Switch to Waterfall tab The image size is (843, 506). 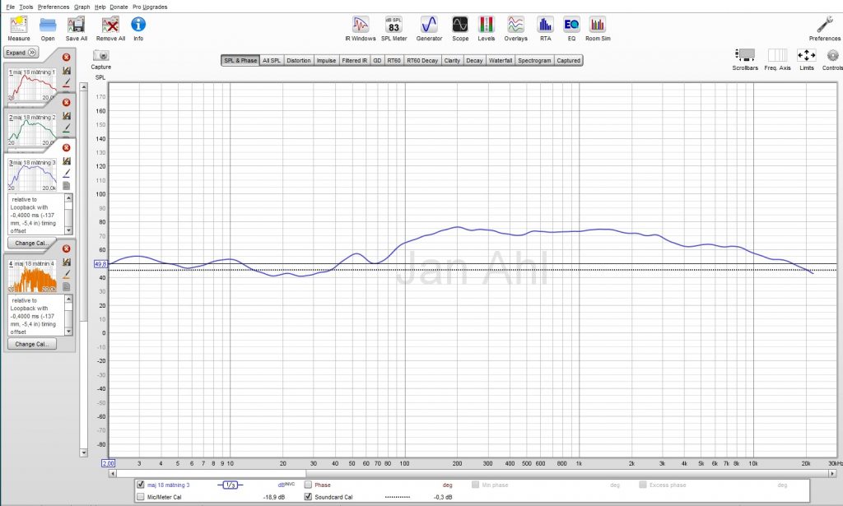tap(501, 61)
